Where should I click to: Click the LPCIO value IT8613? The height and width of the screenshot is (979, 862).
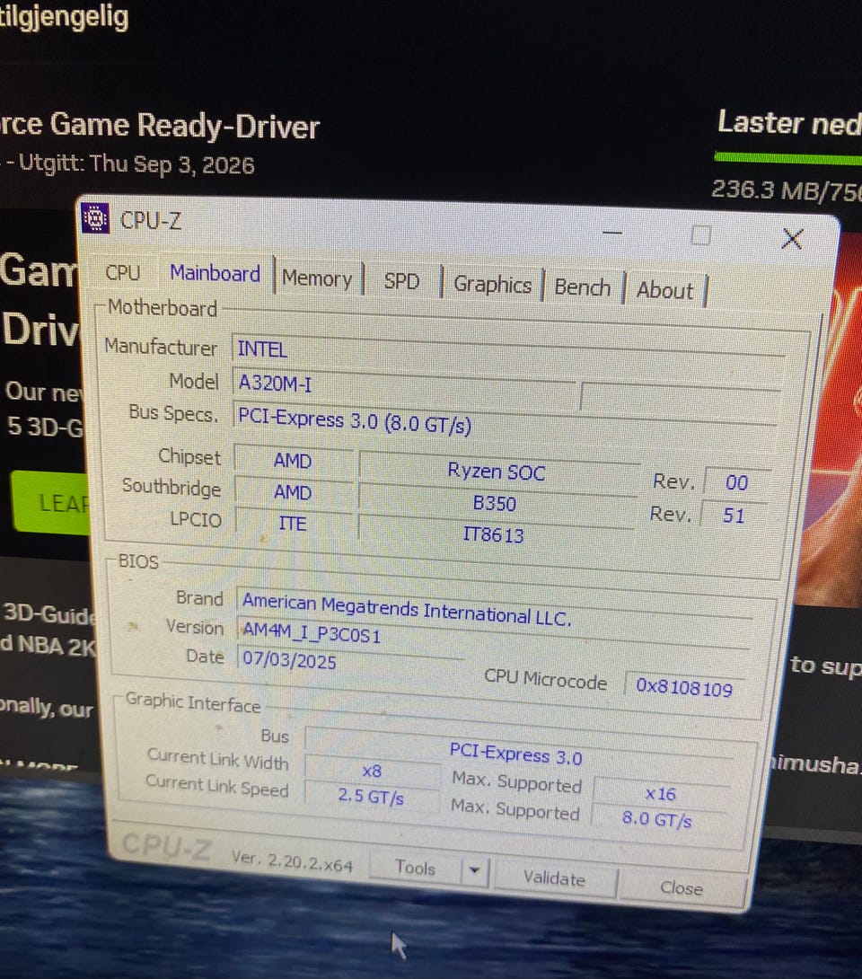494,534
